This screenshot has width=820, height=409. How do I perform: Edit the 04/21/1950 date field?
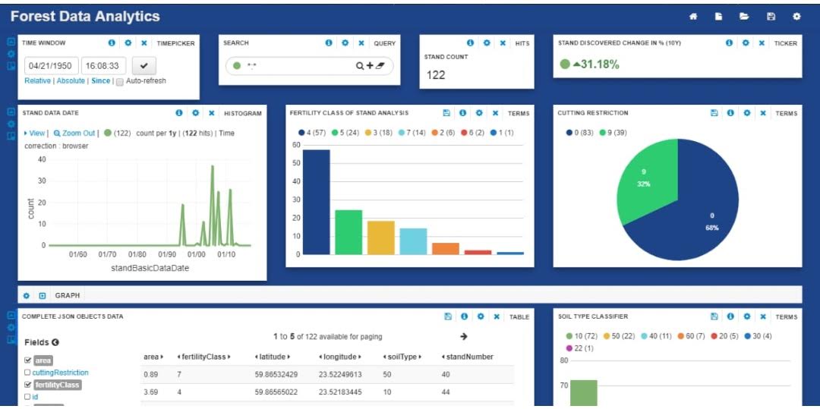(x=52, y=66)
